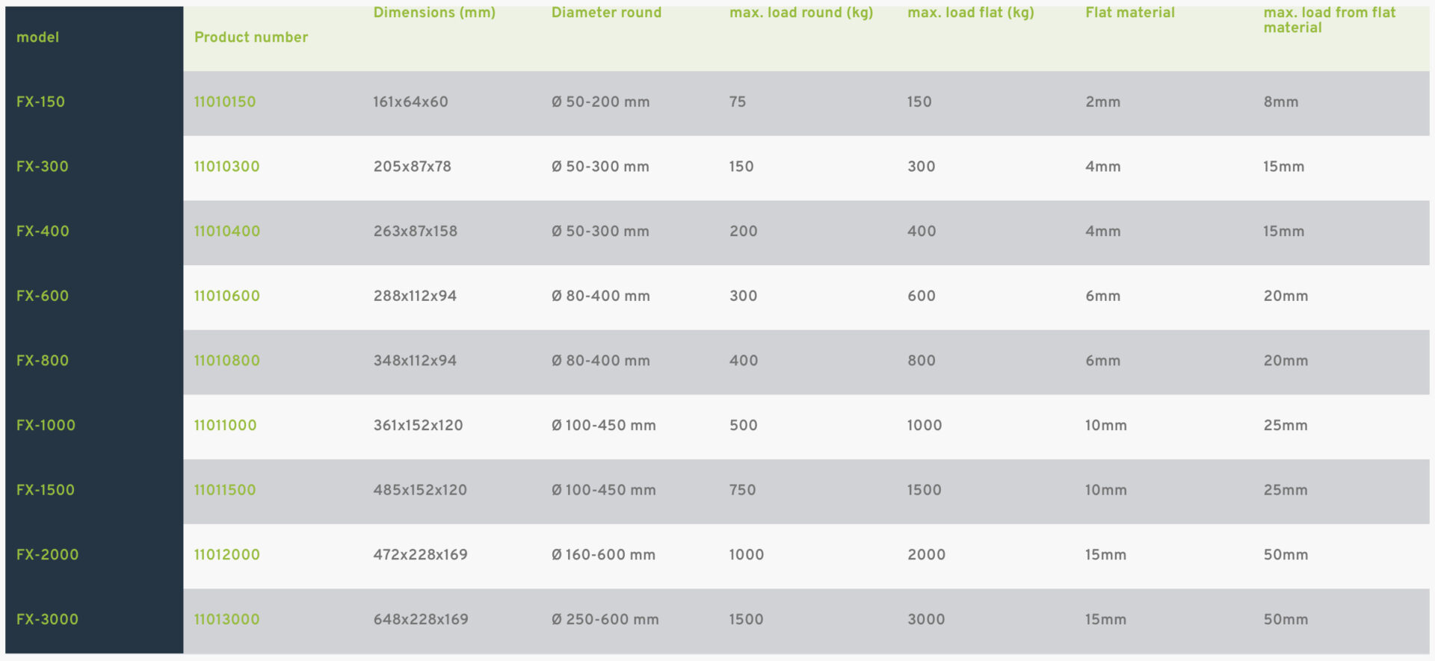1435x661 pixels.
Task: Follow the 11010600 product number link
Action: click(226, 296)
